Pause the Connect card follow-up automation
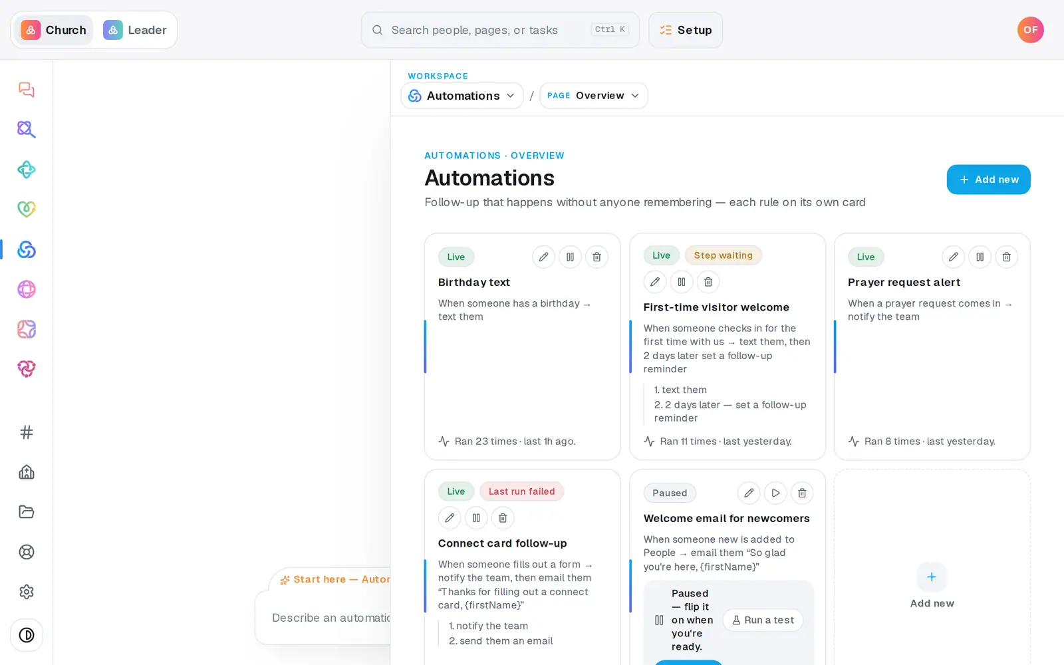 pos(476,518)
